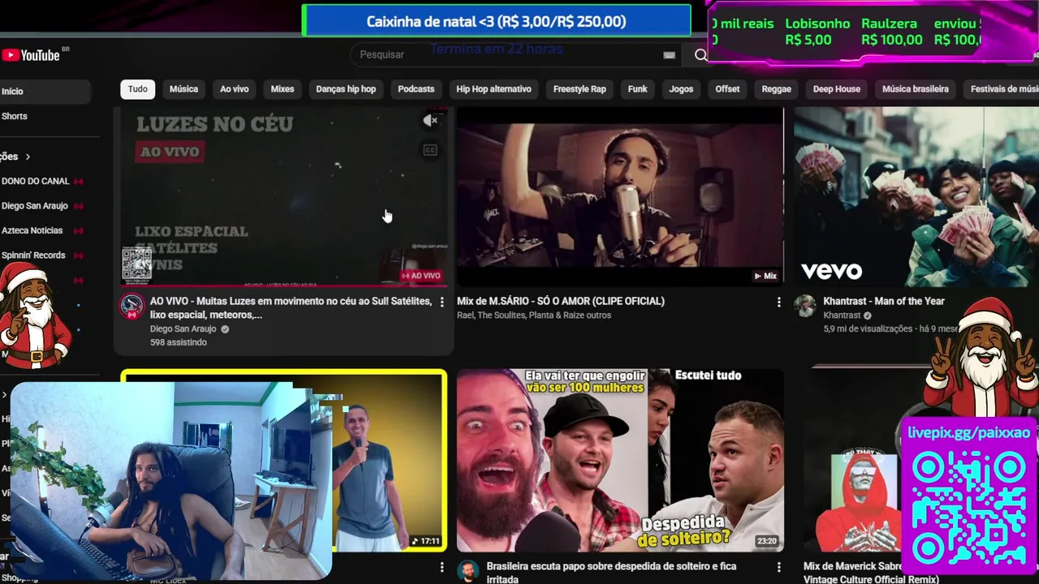Click live indicator beside Diego San Araujo subscription

coord(78,206)
